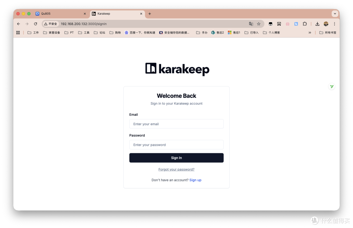Screen dimensions: 353x228
Task: Open the 手办 bookmarks folder
Action: [x=202, y=33]
